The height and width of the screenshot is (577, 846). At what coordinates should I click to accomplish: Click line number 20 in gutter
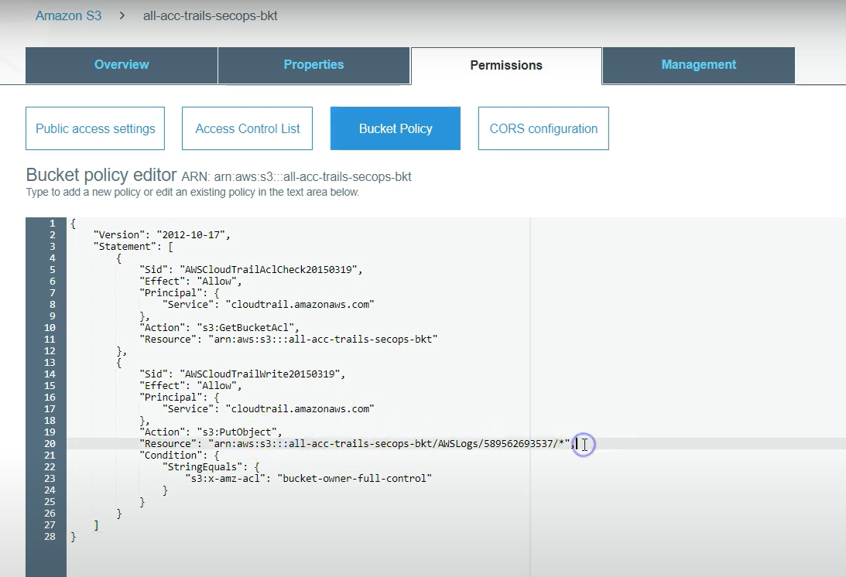pos(50,443)
